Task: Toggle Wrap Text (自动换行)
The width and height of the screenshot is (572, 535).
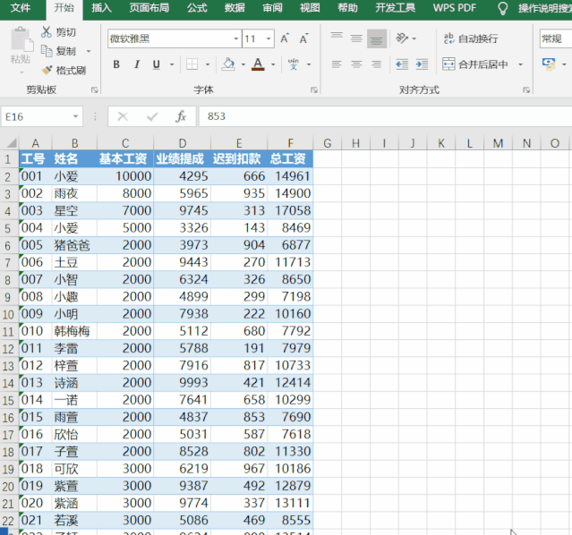Action: [x=471, y=38]
